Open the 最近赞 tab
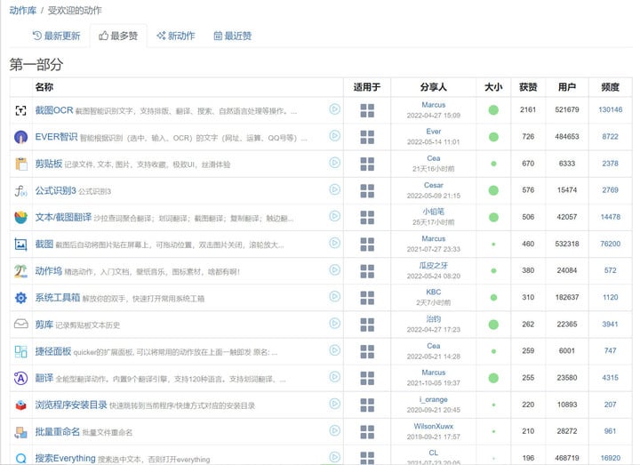This screenshot has height=465, width=640. click(233, 36)
